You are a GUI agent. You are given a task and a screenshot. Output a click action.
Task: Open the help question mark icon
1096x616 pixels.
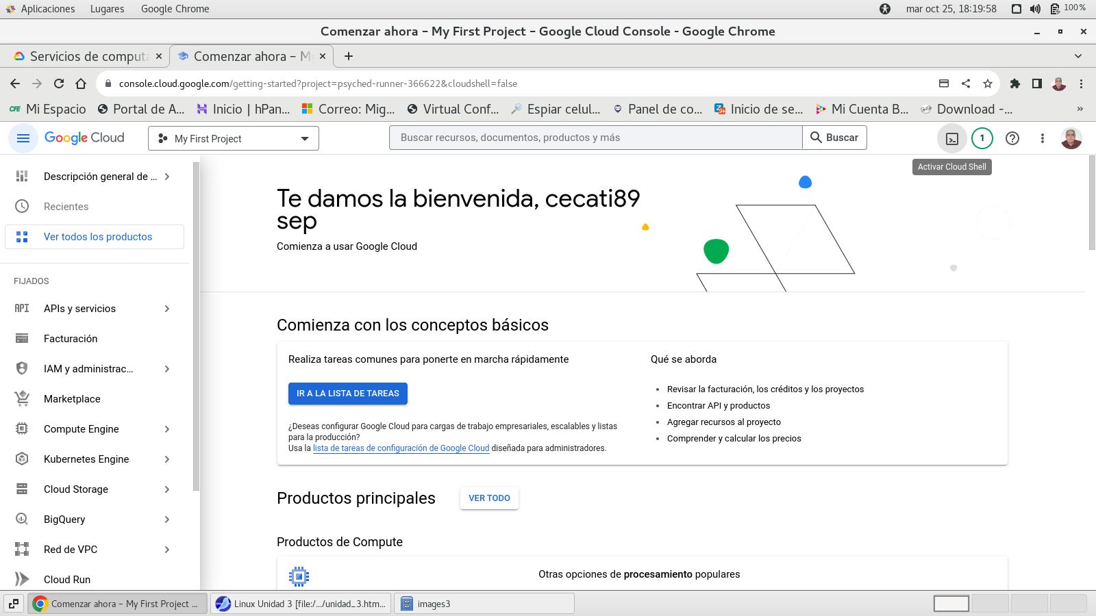click(x=1012, y=138)
